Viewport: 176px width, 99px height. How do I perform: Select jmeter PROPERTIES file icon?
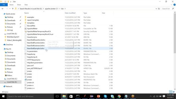pos(26,80)
